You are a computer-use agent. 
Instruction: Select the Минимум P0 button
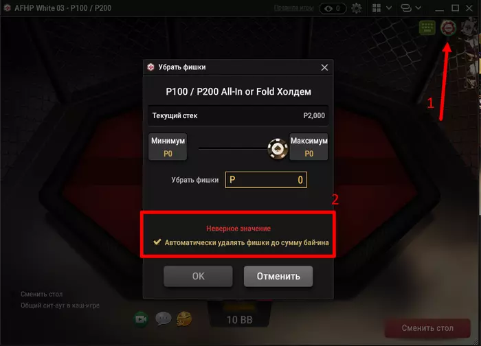pos(168,147)
